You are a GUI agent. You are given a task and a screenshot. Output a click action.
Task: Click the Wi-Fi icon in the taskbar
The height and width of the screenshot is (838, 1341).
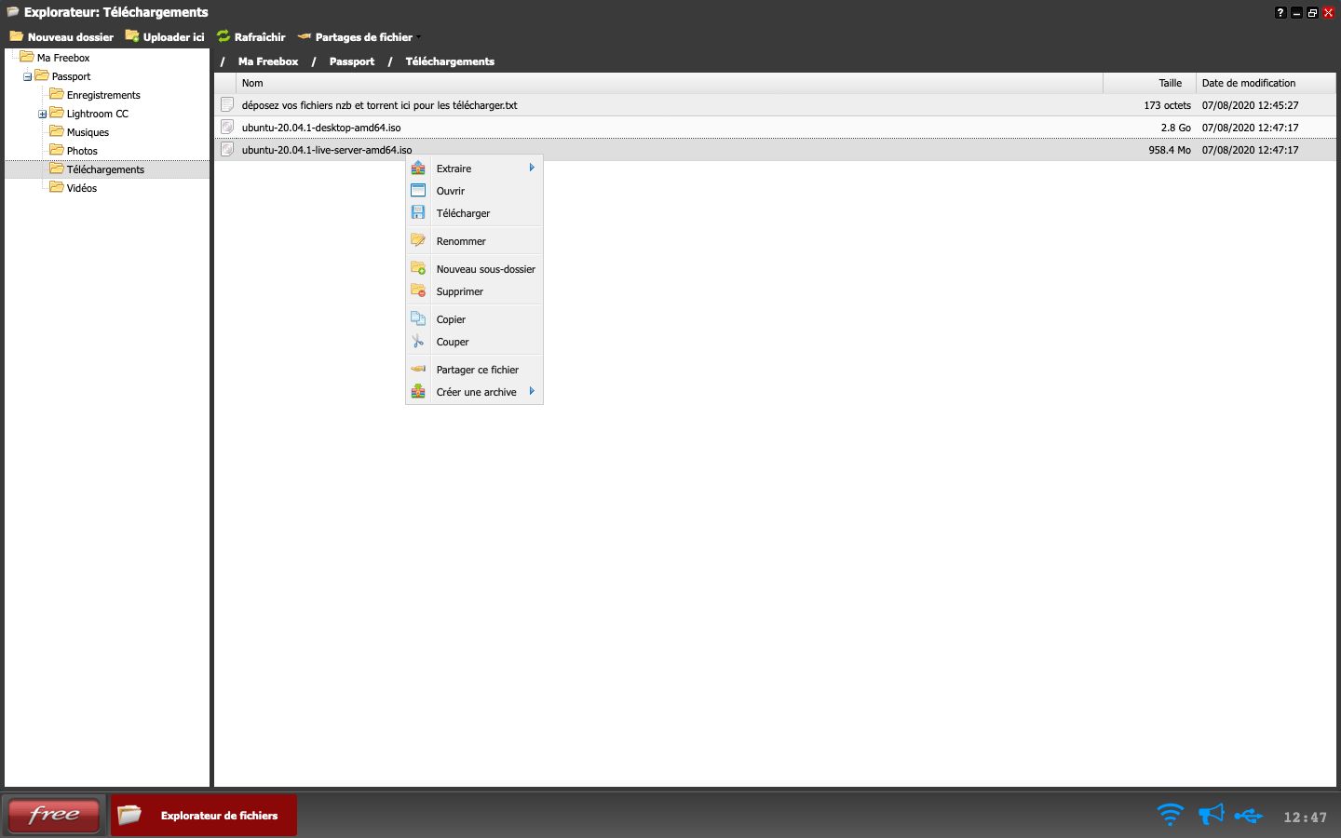(x=1170, y=815)
